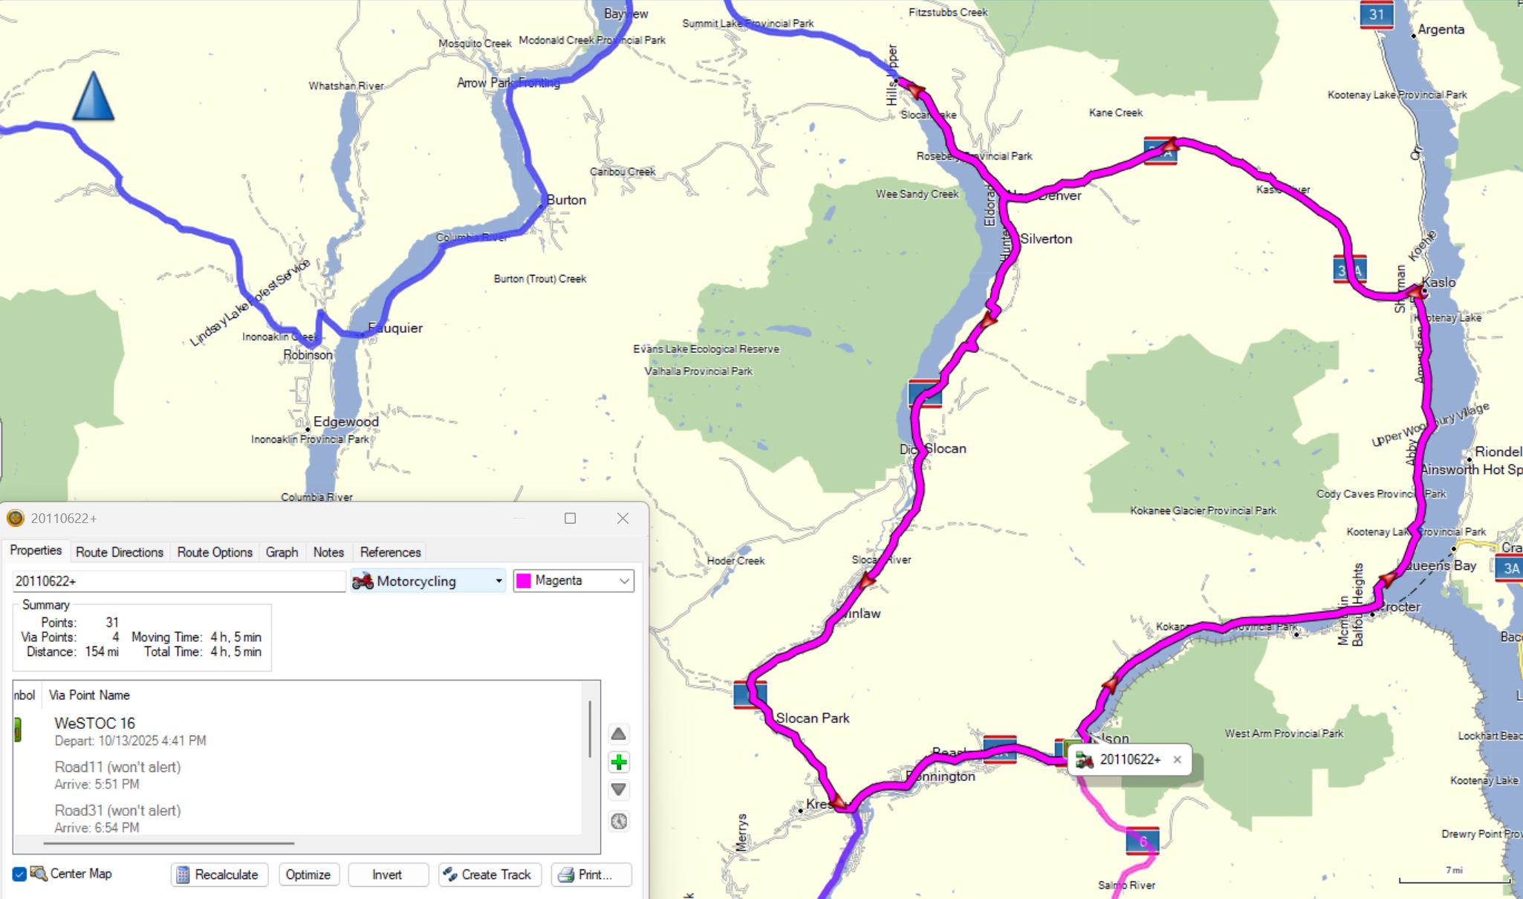This screenshot has height=899, width=1523.
Task: Click the WeSTOC 16 waypoint flag symbol
Action: click(18, 730)
